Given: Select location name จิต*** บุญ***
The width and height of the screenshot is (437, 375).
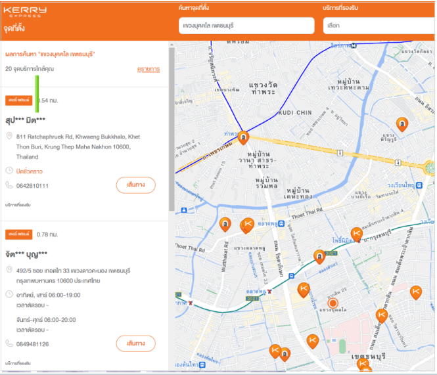Looking at the screenshot, I should pyautogui.click(x=26, y=254).
